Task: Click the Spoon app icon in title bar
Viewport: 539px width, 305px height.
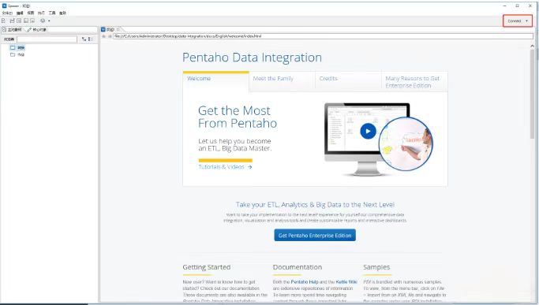Action: tap(5, 6)
